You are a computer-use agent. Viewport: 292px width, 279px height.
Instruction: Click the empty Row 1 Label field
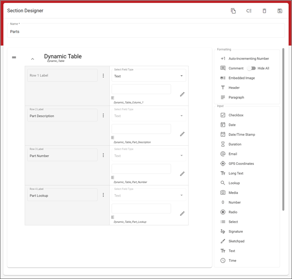point(62,75)
